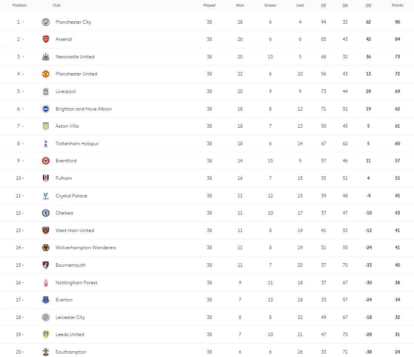The image size is (414, 357).
Task: Sort table by GD column header
Action: [x=368, y=5]
